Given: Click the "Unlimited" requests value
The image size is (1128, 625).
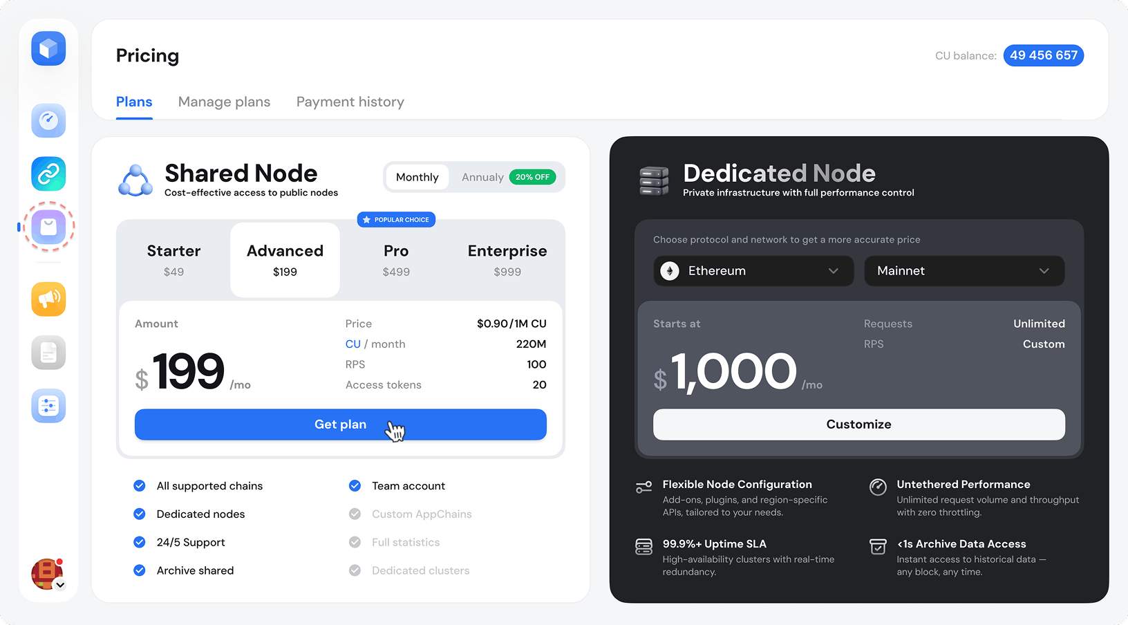Looking at the screenshot, I should coord(1039,324).
